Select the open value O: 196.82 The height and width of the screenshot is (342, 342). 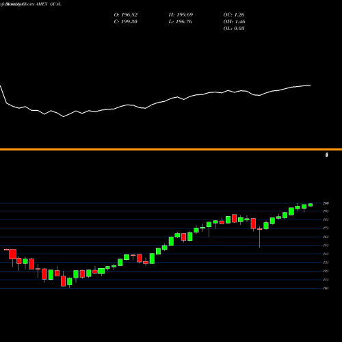point(126,15)
